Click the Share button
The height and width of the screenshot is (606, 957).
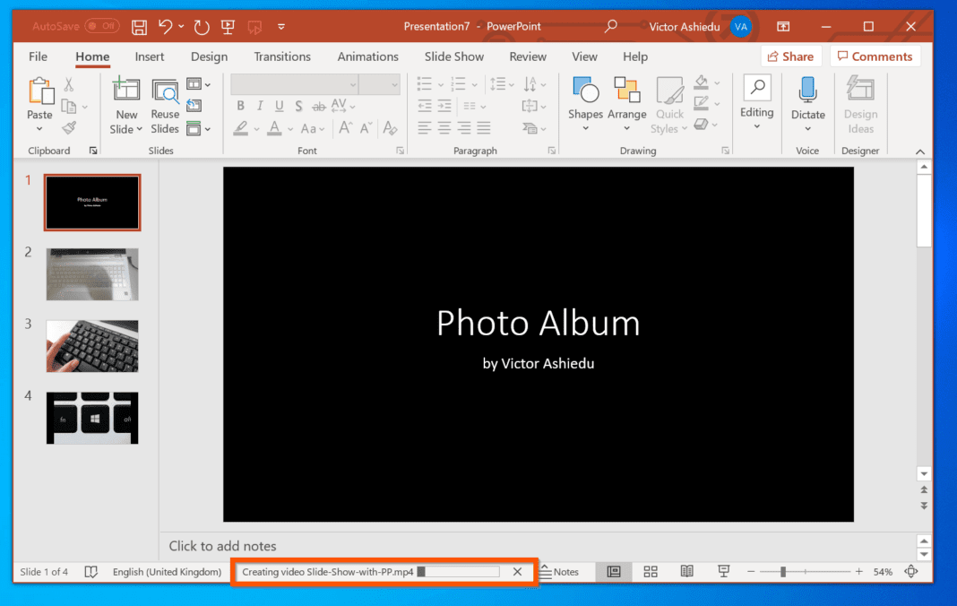(790, 56)
